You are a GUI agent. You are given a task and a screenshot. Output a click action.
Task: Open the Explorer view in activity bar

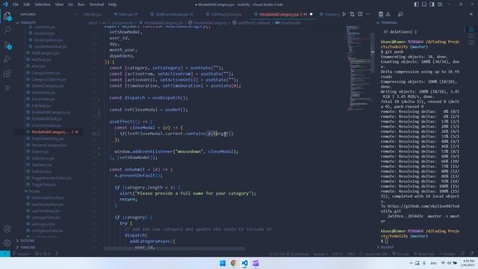tap(7, 16)
